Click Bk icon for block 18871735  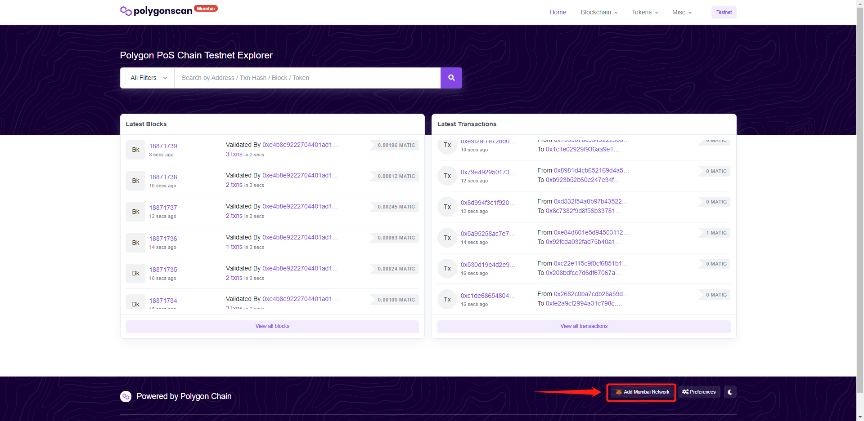tap(135, 273)
